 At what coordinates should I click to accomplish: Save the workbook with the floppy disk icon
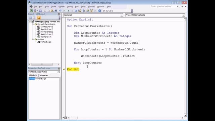click(40, 11)
